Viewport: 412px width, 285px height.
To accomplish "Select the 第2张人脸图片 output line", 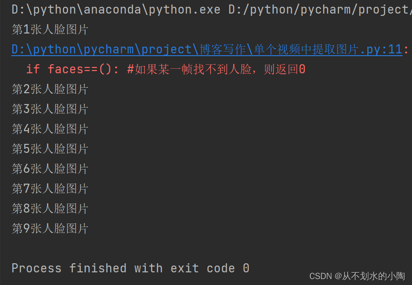I will tap(50, 89).
